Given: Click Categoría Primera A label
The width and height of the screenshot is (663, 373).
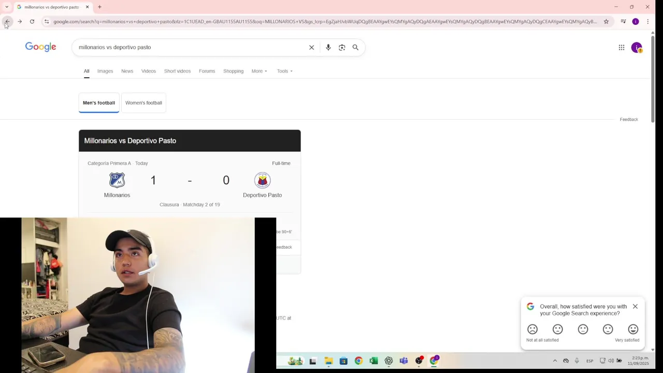Looking at the screenshot, I should point(109,163).
